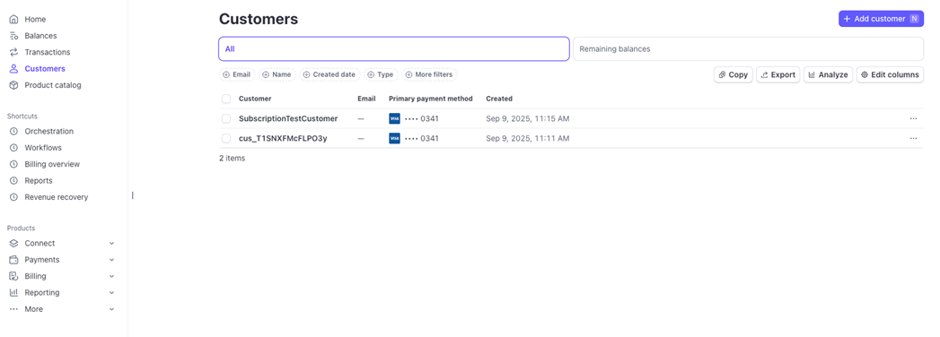Viewport: 940px width, 337px height.
Task: Switch to Remaining balances tab
Action: tap(748, 49)
